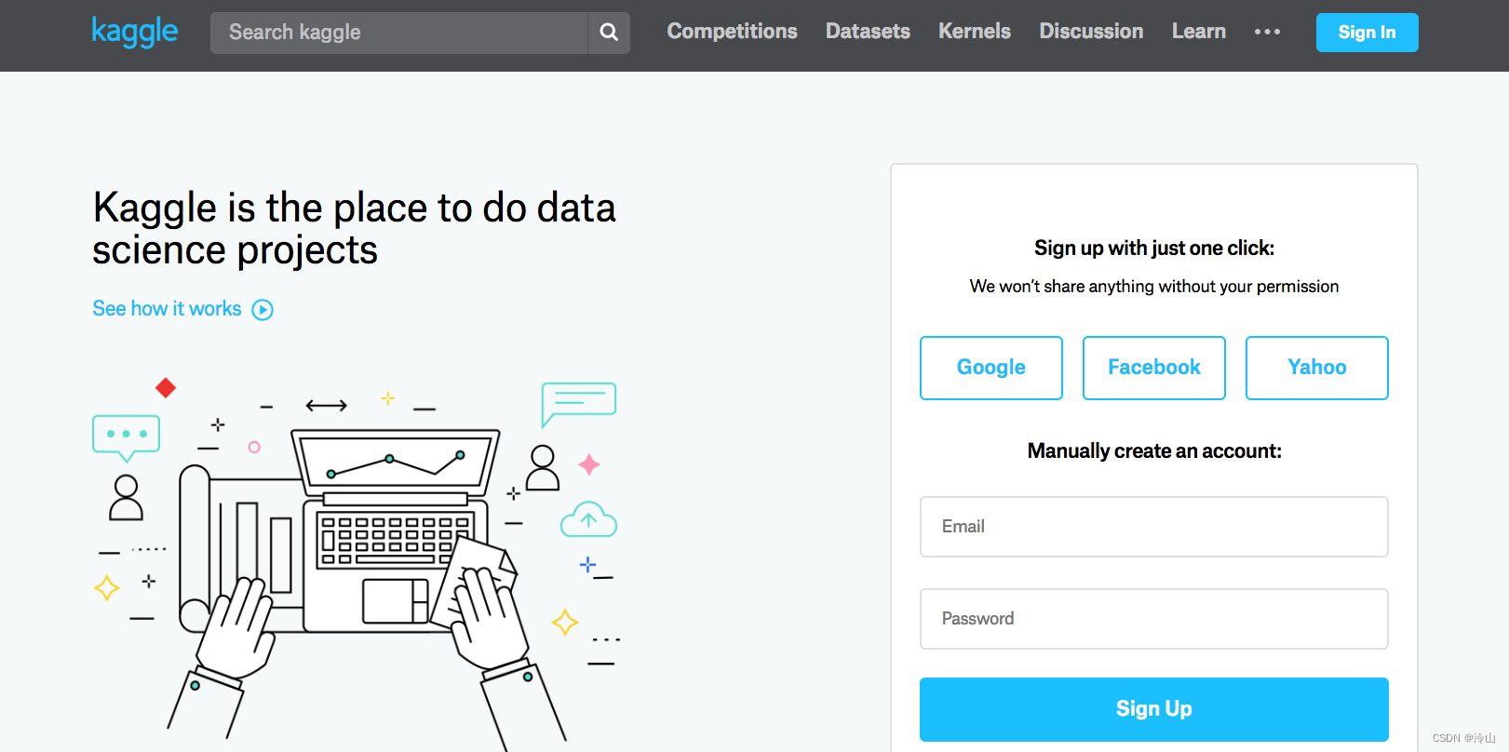Screen dimensions: 1509x752
Task: Click the kaggle logo
Action: click(x=135, y=32)
